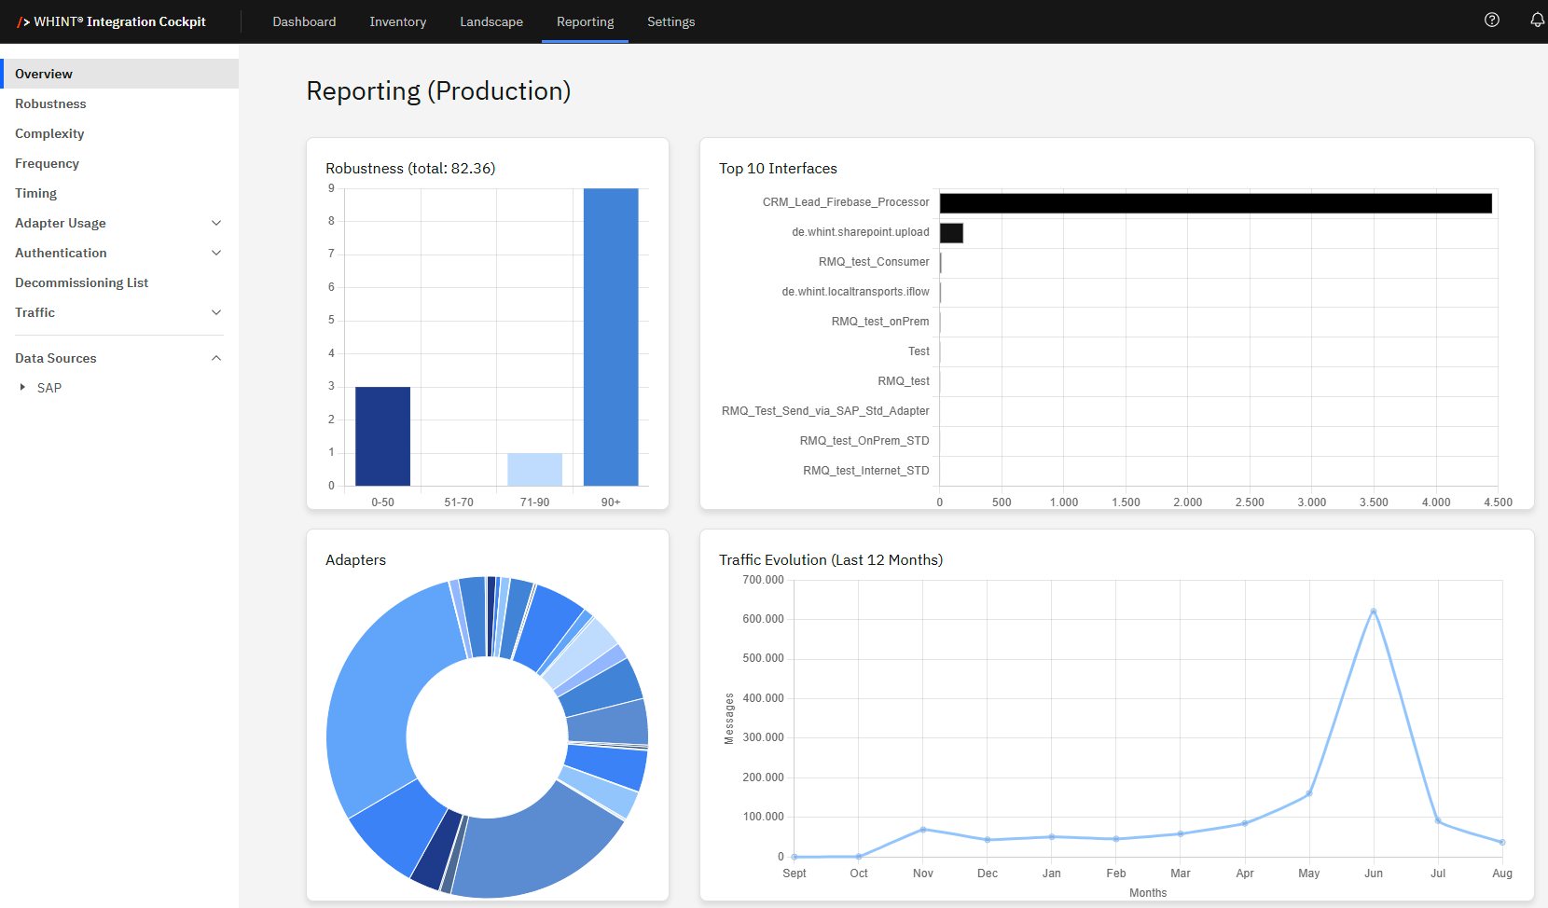
Task: Click the Jun peak data point
Action: (1373, 612)
